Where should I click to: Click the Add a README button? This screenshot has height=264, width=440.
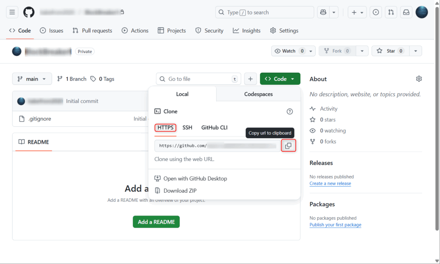pyautogui.click(x=156, y=222)
